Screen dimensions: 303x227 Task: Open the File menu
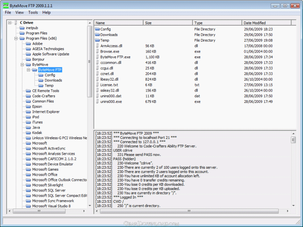click(8, 12)
